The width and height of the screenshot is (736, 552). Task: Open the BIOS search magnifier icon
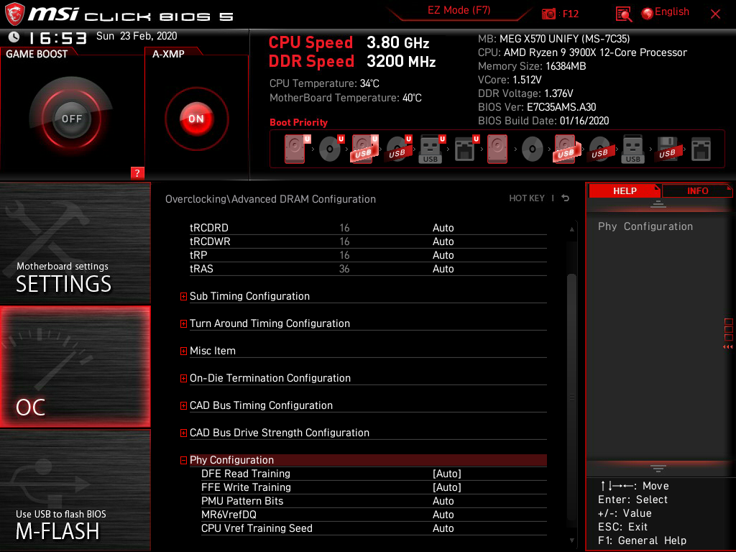(x=623, y=14)
